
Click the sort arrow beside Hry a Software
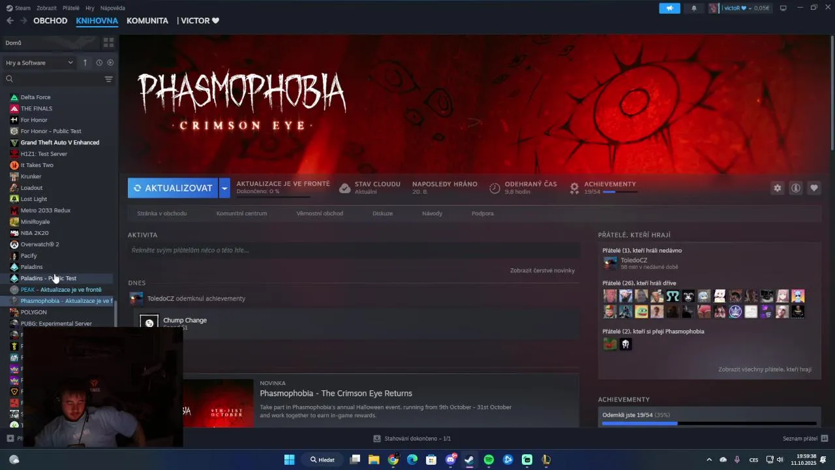(x=85, y=63)
